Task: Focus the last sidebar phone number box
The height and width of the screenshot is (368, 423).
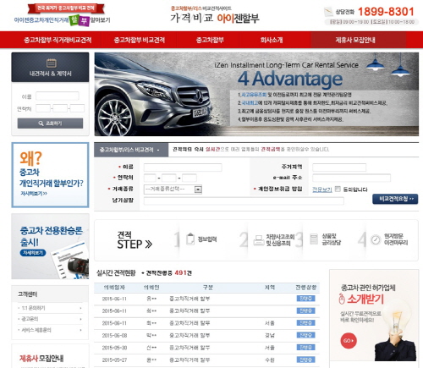Action: click(x=77, y=108)
